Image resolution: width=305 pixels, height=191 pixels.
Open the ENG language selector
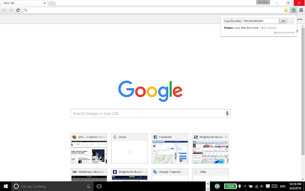(283, 187)
